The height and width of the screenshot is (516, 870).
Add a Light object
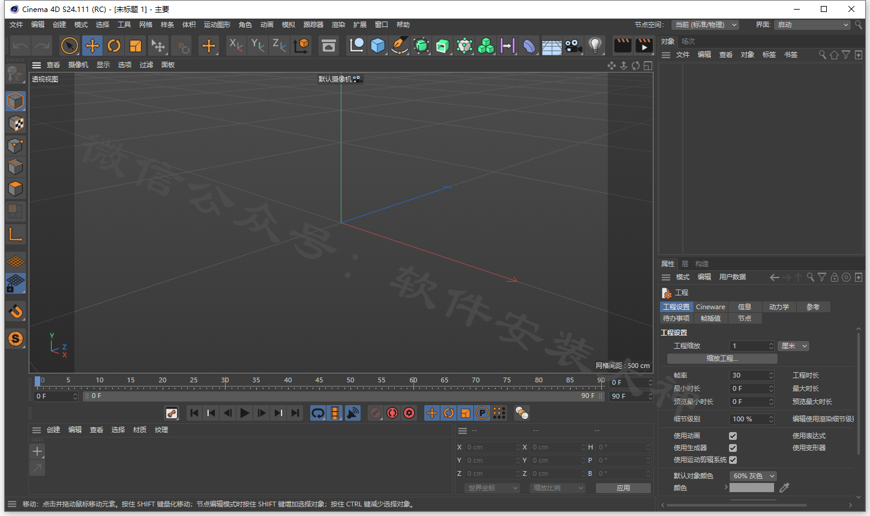tap(595, 46)
